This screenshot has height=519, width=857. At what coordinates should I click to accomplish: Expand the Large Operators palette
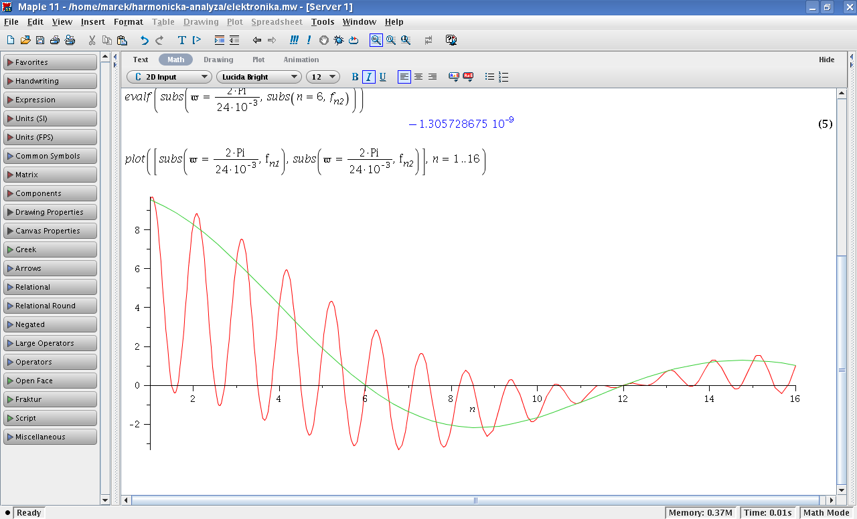(x=50, y=343)
